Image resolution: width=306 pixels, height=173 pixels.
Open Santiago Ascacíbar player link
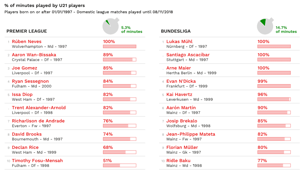pyautogui.click(x=188, y=55)
